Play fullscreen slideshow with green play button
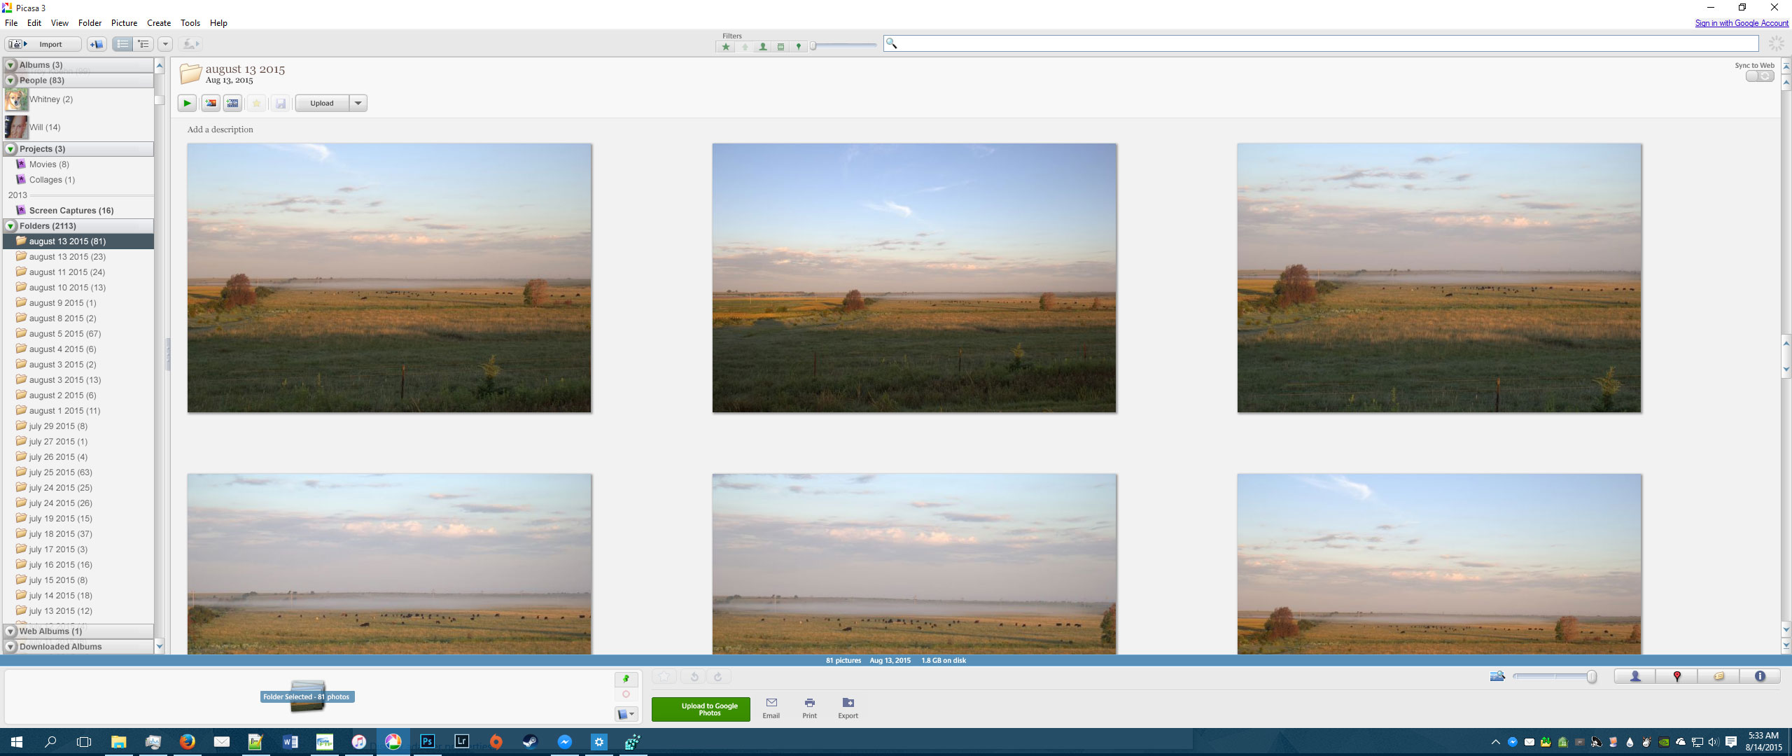The height and width of the screenshot is (756, 1792). (187, 103)
